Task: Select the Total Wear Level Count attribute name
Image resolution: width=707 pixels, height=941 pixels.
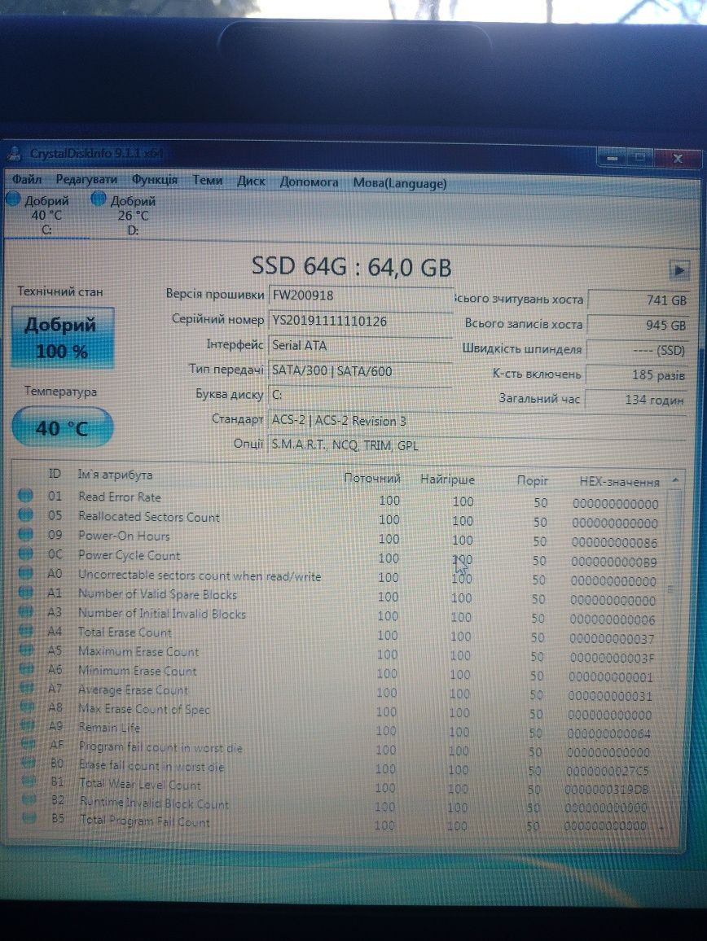Action: coord(140,784)
